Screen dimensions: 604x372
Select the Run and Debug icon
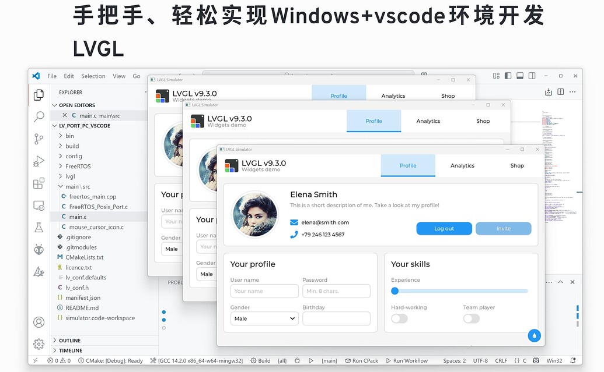coord(39,161)
